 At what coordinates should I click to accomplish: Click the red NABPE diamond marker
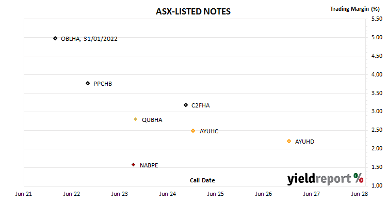[133, 165]
